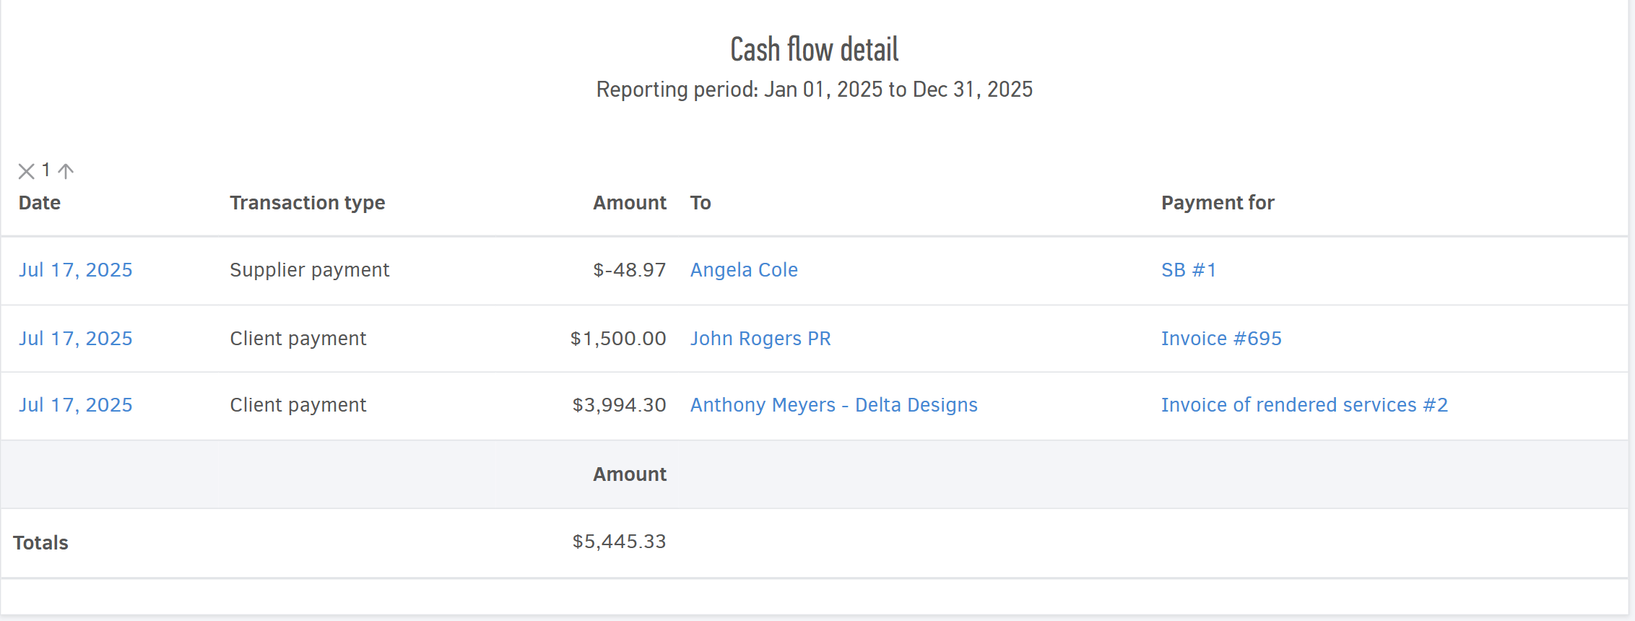Click date link in Supplier payment row

tap(76, 270)
